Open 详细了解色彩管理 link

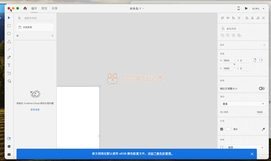[x=160, y=154]
